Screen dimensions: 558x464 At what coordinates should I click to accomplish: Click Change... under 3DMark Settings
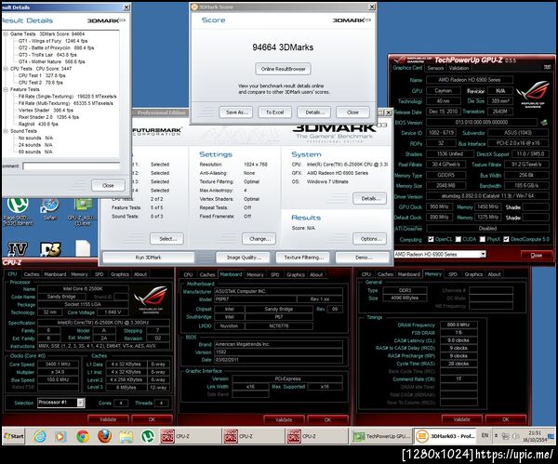[x=259, y=239]
